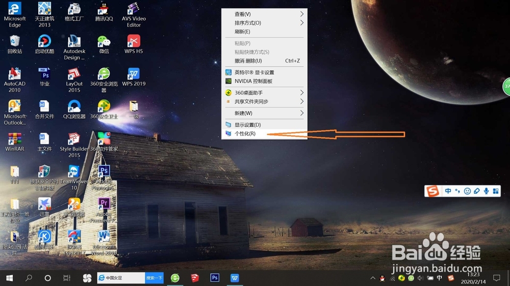
Task: Open the Windows Start button
Action: tap(9, 278)
